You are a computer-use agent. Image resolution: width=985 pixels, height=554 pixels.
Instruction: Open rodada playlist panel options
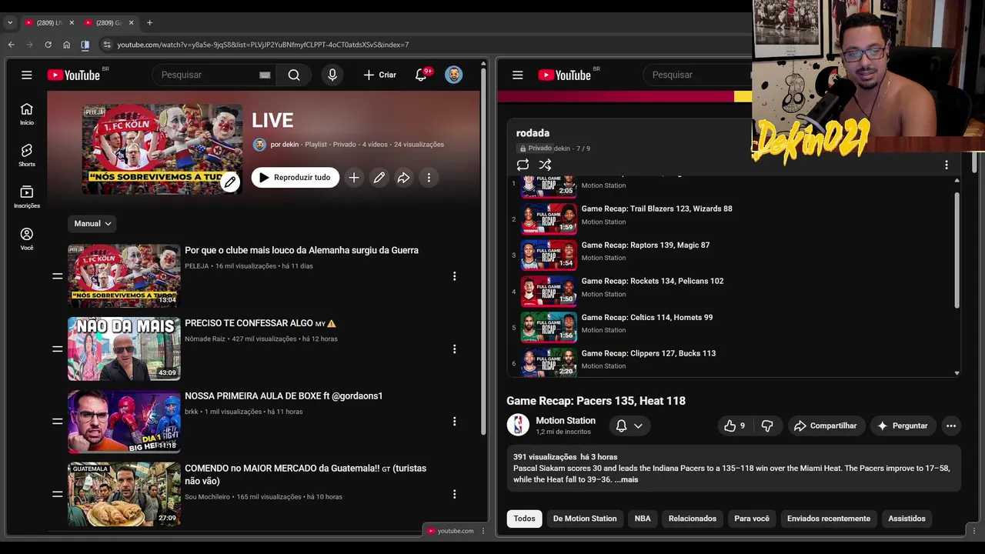[947, 165]
